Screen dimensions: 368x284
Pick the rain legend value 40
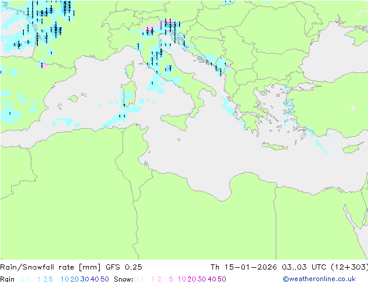[95, 279]
